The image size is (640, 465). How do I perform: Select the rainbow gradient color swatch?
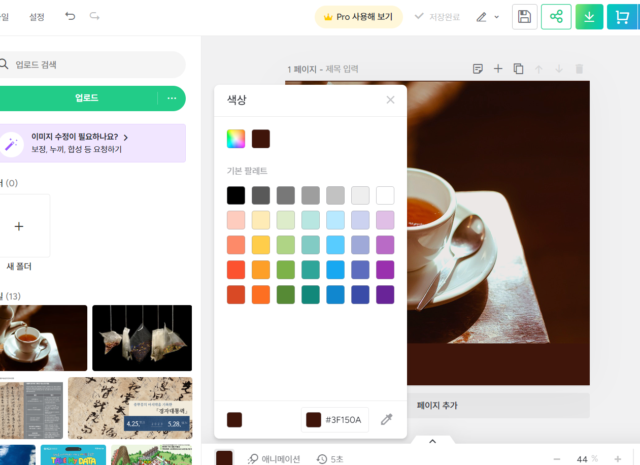point(235,139)
